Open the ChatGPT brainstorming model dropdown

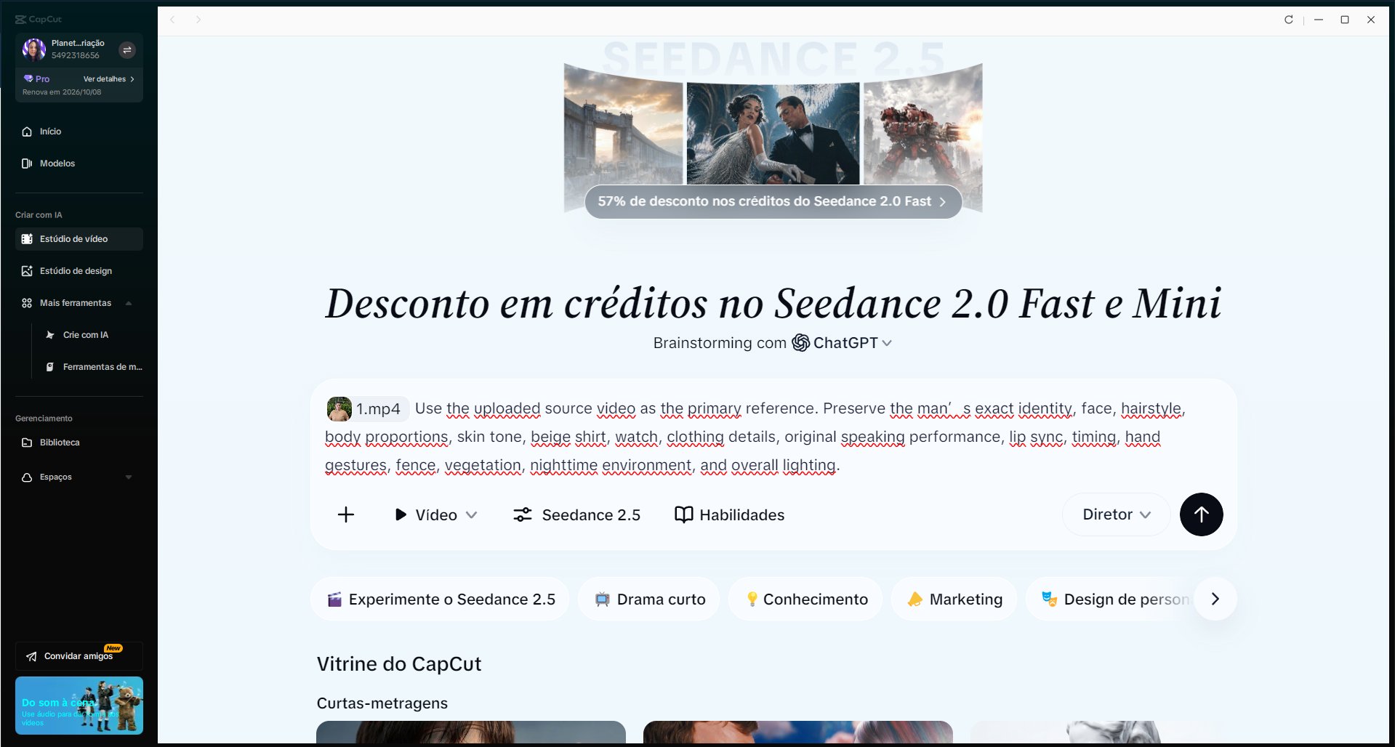click(x=842, y=343)
